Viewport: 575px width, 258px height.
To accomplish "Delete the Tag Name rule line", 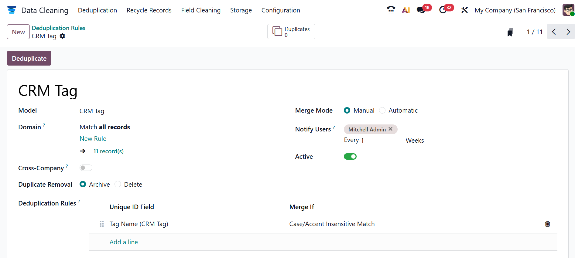I will tap(547, 224).
